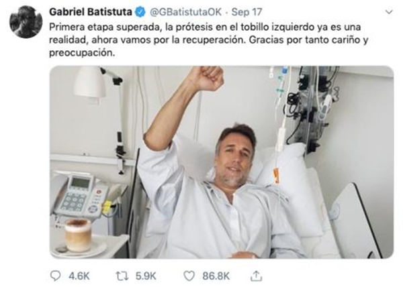Open the share upload icon
The image size is (403, 287).
257,276
